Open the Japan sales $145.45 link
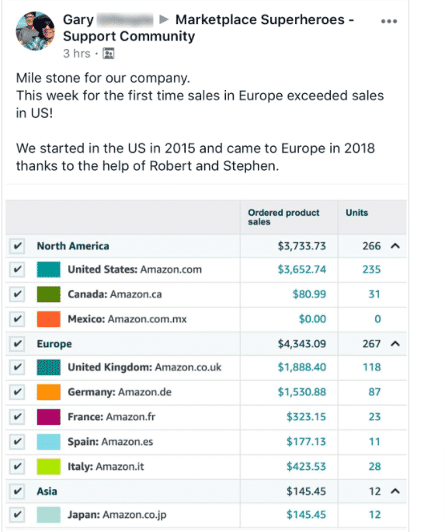The width and height of the screenshot is (445, 532). (x=306, y=515)
